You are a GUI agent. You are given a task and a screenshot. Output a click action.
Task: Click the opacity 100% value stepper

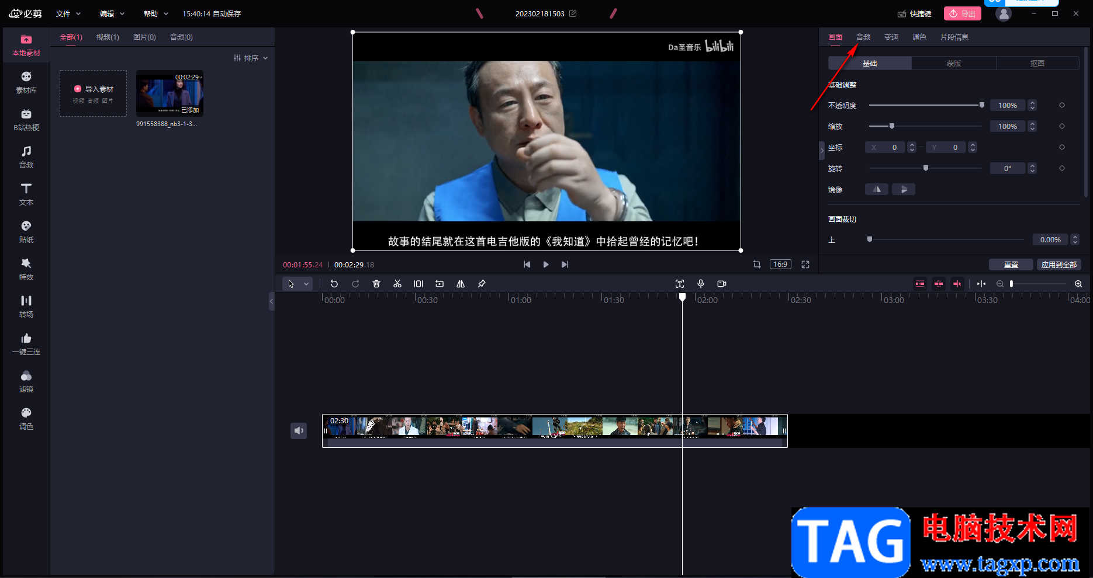pyautogui.click(x=1032, y=105)
